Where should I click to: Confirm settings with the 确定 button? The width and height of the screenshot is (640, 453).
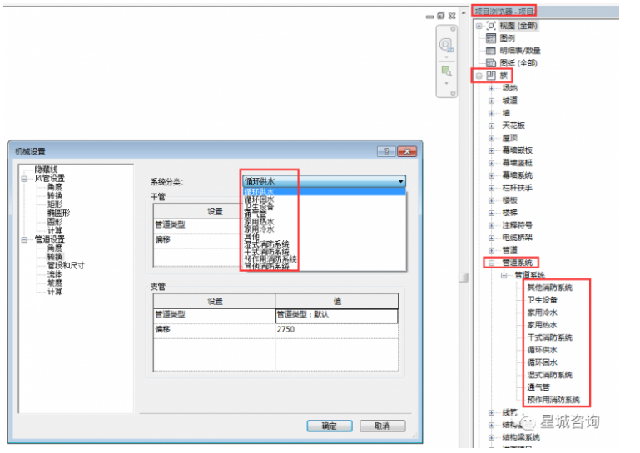[330, 426]
